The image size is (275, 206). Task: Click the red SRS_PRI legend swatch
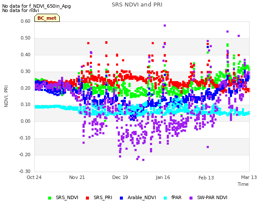[x=87, y=198]
